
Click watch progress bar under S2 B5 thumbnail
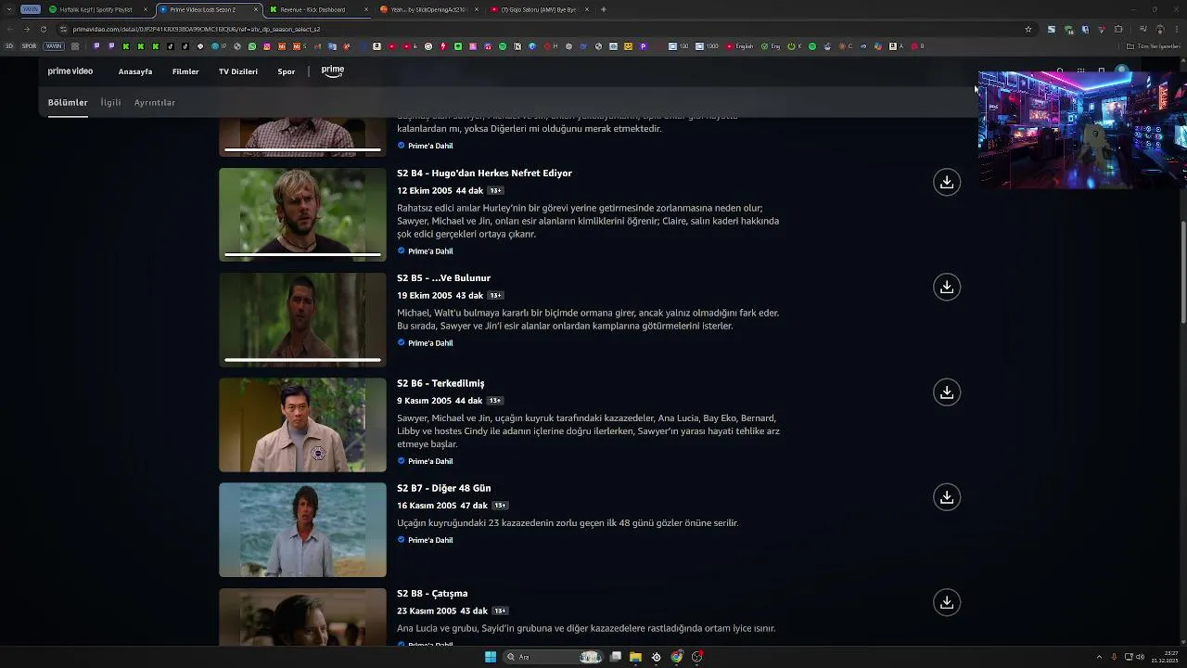[302, 359]
